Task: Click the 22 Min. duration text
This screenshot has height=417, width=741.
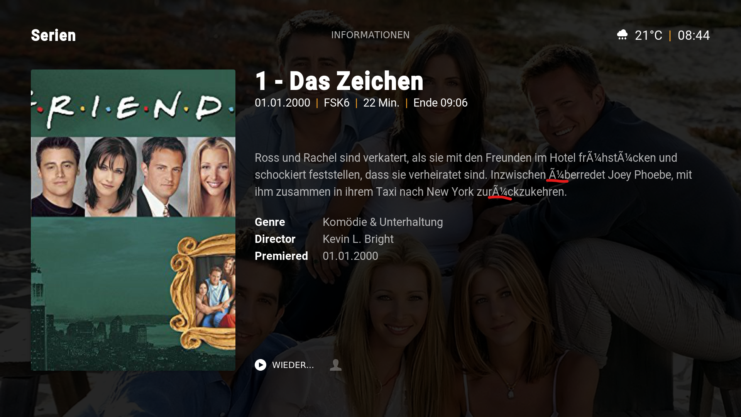Action: (x=381, y=103)
